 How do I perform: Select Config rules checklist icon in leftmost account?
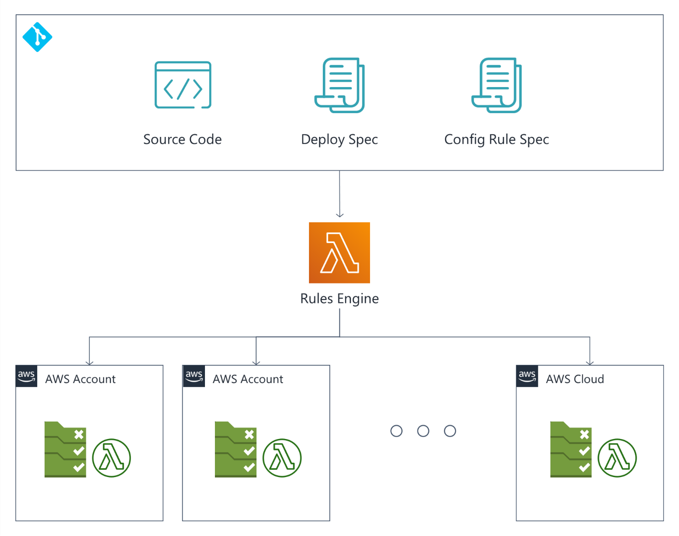[x=65, y=449]
